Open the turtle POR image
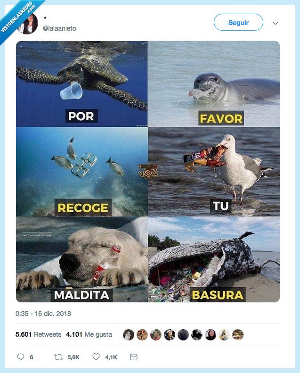The height and width of the screenshot is (373, 300). pyautogui.click(x=81, y=84)
